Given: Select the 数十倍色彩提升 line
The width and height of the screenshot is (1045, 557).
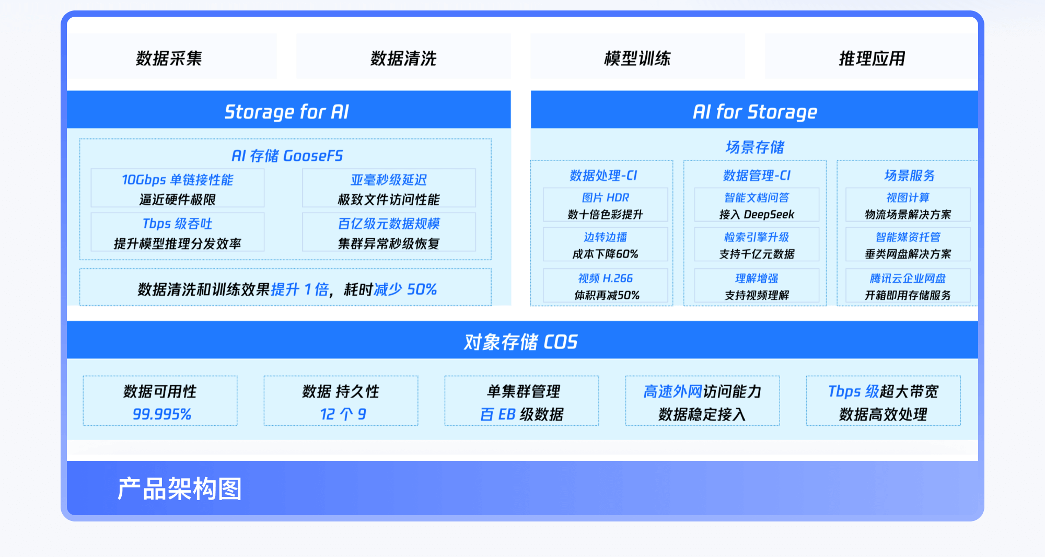Looking at the screenshot, I should click(x=606, y=214).
